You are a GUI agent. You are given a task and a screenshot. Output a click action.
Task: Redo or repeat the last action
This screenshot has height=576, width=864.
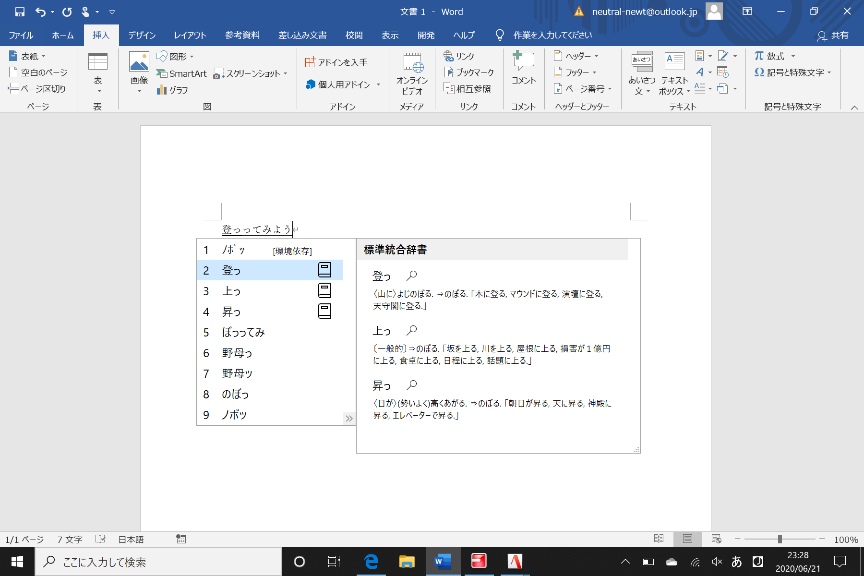coord(67,12)
